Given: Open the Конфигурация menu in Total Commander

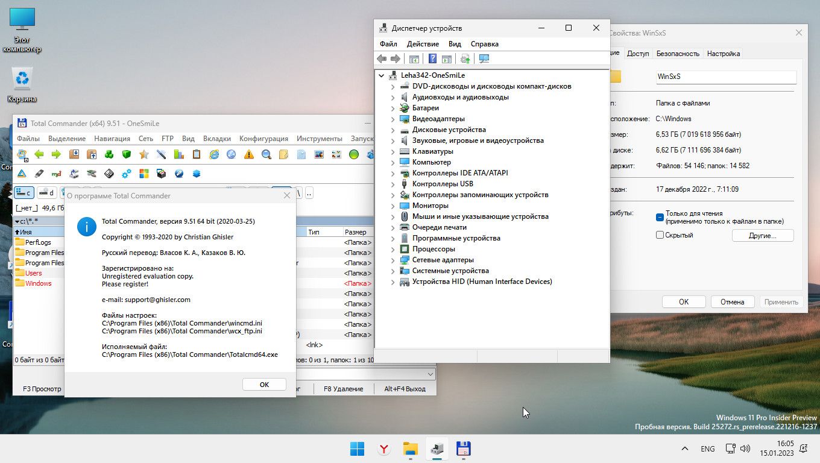Looking at the screenshot, I should point(264,139).
